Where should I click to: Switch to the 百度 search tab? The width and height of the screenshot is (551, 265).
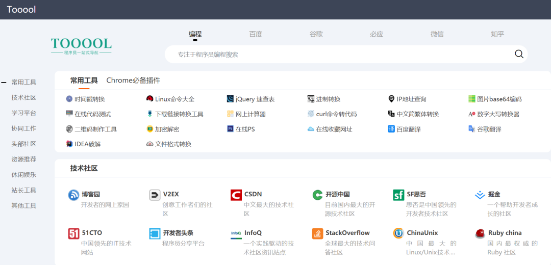[256, 34]
